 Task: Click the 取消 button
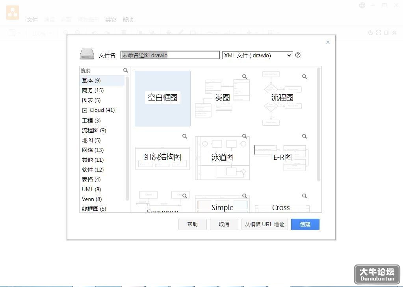coord(224,224)
